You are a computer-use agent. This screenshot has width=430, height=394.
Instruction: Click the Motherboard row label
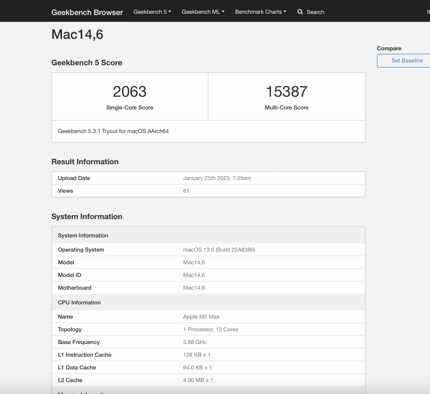pos(75,288)
